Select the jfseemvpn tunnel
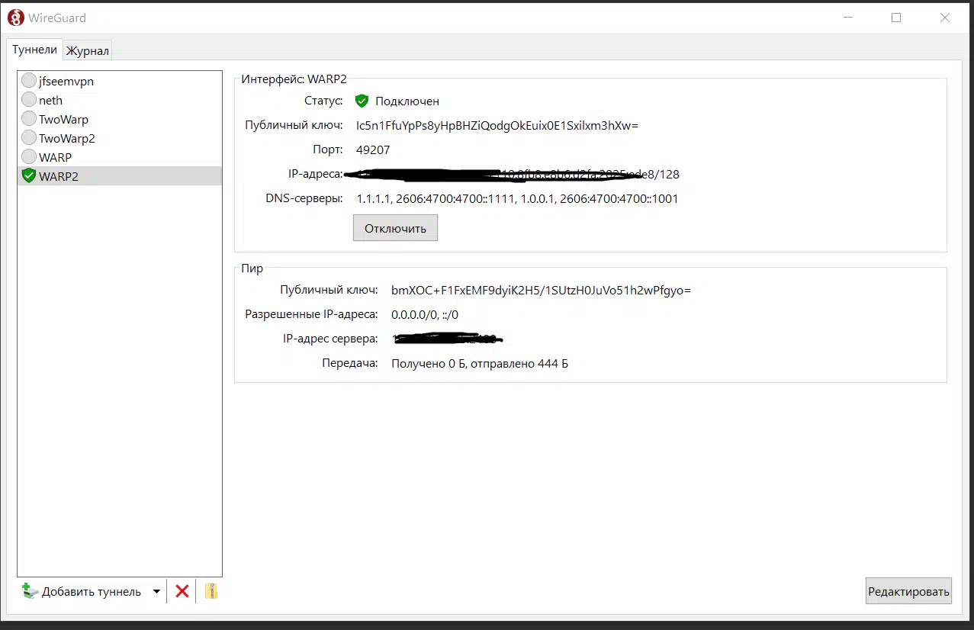Image resolution: width=974 pixels, height=630 pixels. pos(120,81)
